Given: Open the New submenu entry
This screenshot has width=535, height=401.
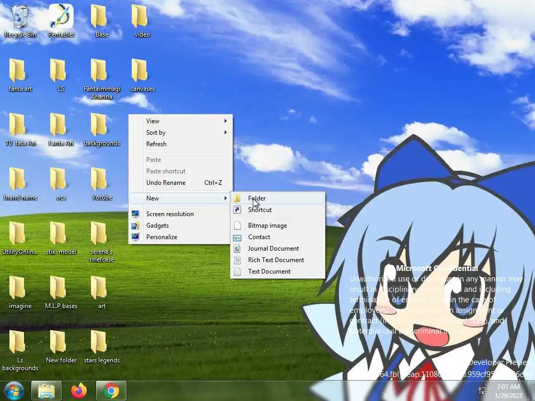Looking at the screenshot, I should 180,198.
